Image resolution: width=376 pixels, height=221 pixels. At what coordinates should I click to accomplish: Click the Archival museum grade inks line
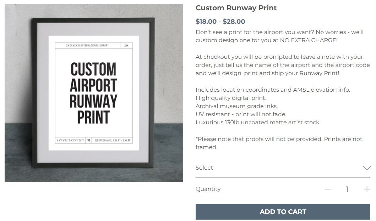[x=236, y=106]
